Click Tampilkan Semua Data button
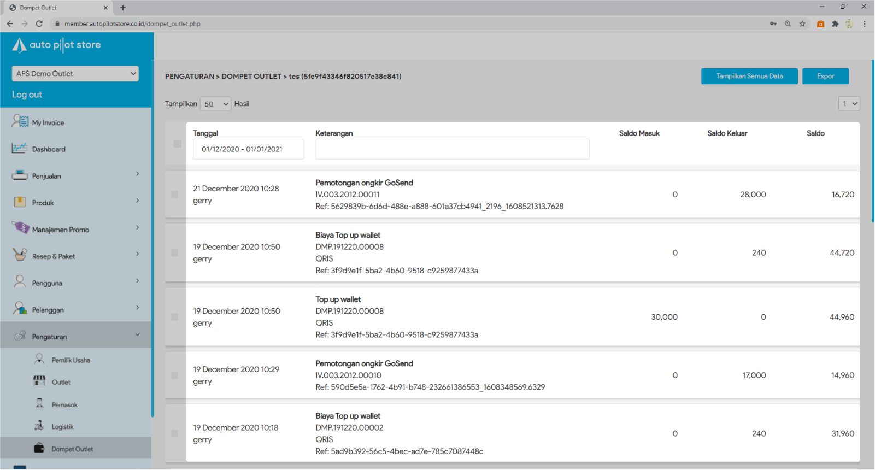Screen dimensions: 875x470 coord(749,77)
